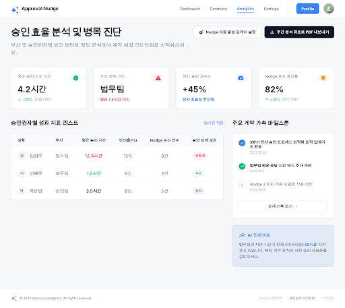Click the gray status badge in the 3.5시간 row
This screenshot has height=308, width=345.
pyautogui.click(x=198, y=191)
